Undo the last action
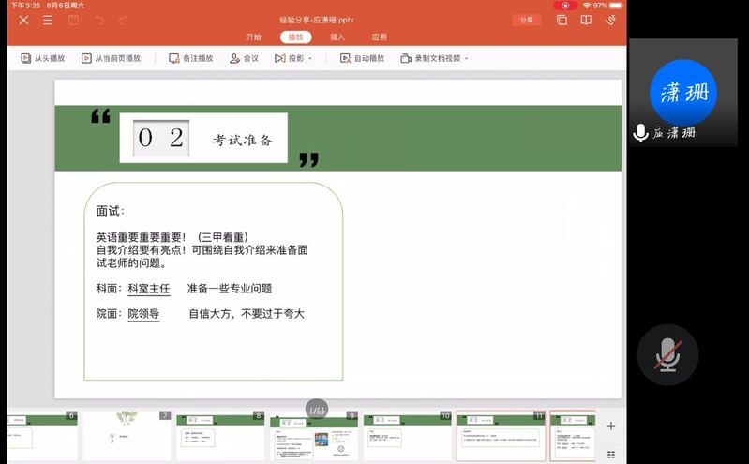This screenshot has height=464, width=749. [98, 20]
